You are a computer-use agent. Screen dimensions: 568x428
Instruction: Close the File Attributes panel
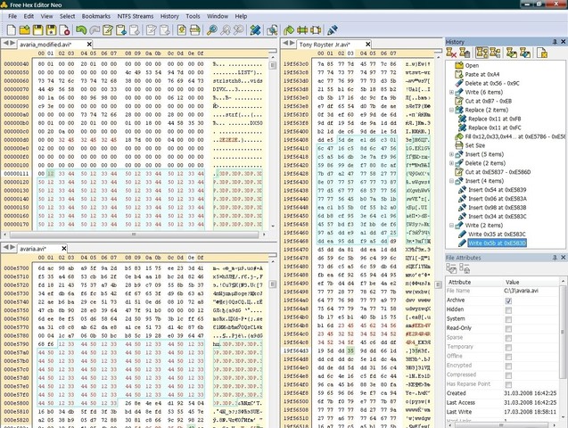pyautogui.click(x=563, y=258)
